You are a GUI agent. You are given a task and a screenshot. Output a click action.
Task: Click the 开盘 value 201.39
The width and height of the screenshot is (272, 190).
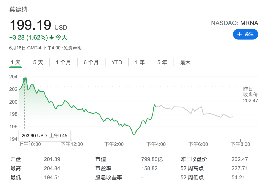pos(52,159)
